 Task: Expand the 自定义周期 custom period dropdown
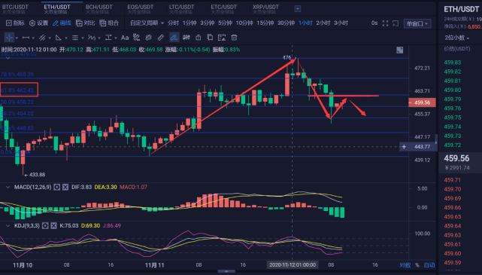[x=147, y=23]
